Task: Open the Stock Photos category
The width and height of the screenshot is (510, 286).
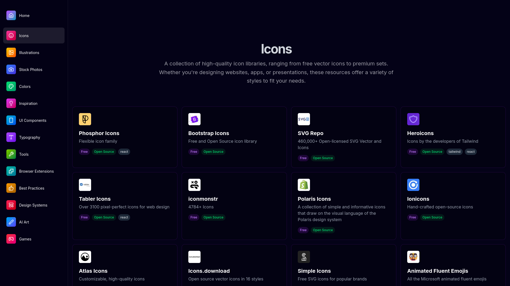Action: [x=34, y=69]
